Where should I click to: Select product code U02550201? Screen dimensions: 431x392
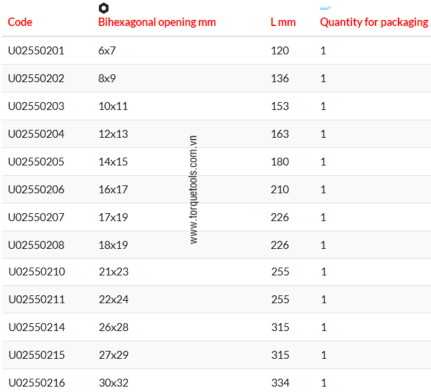pyautogui.click(x=36, y=51)
